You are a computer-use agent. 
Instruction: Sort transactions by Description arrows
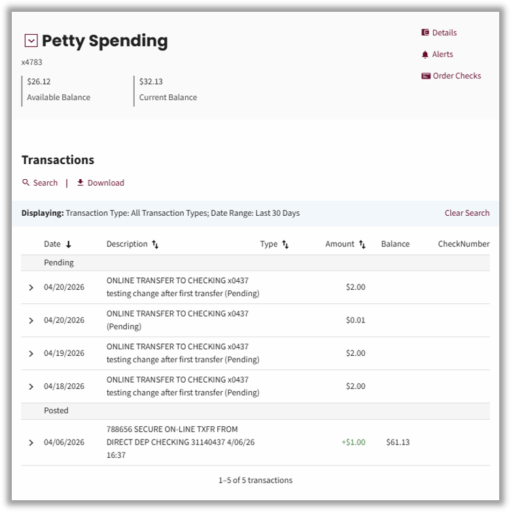[155, 245]
